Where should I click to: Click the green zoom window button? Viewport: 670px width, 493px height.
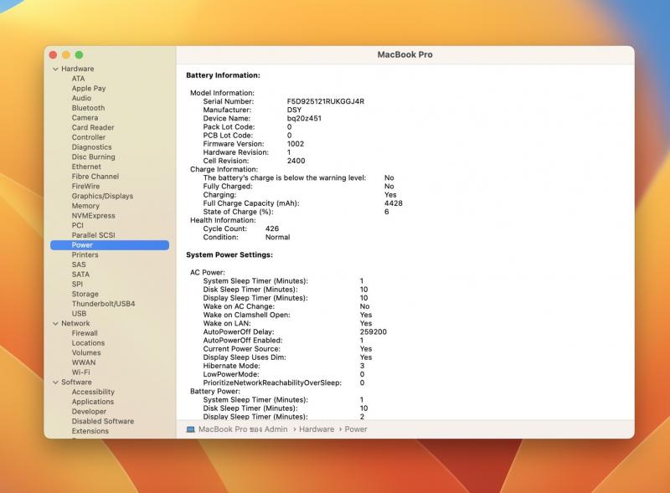point(80,54)
